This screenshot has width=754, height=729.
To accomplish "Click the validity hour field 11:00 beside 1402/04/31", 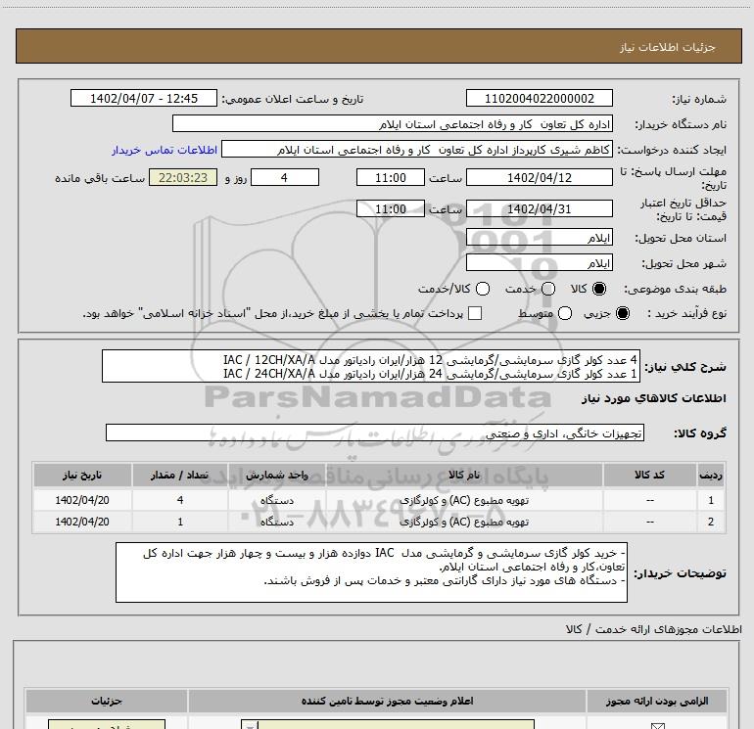I will [391, 208].
